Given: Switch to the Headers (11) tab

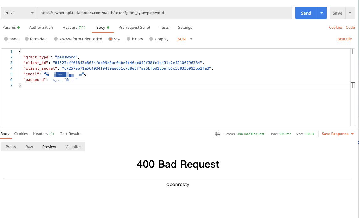Looking at the screenshot, I should point(74,27).
